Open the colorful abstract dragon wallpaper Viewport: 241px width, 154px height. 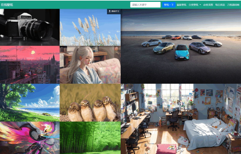pyautogui.click(x=30, y=138)
